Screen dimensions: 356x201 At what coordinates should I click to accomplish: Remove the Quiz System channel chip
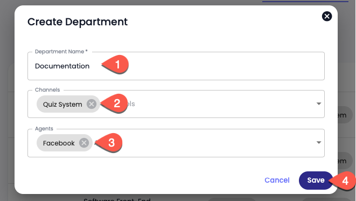tap(92, 104)
